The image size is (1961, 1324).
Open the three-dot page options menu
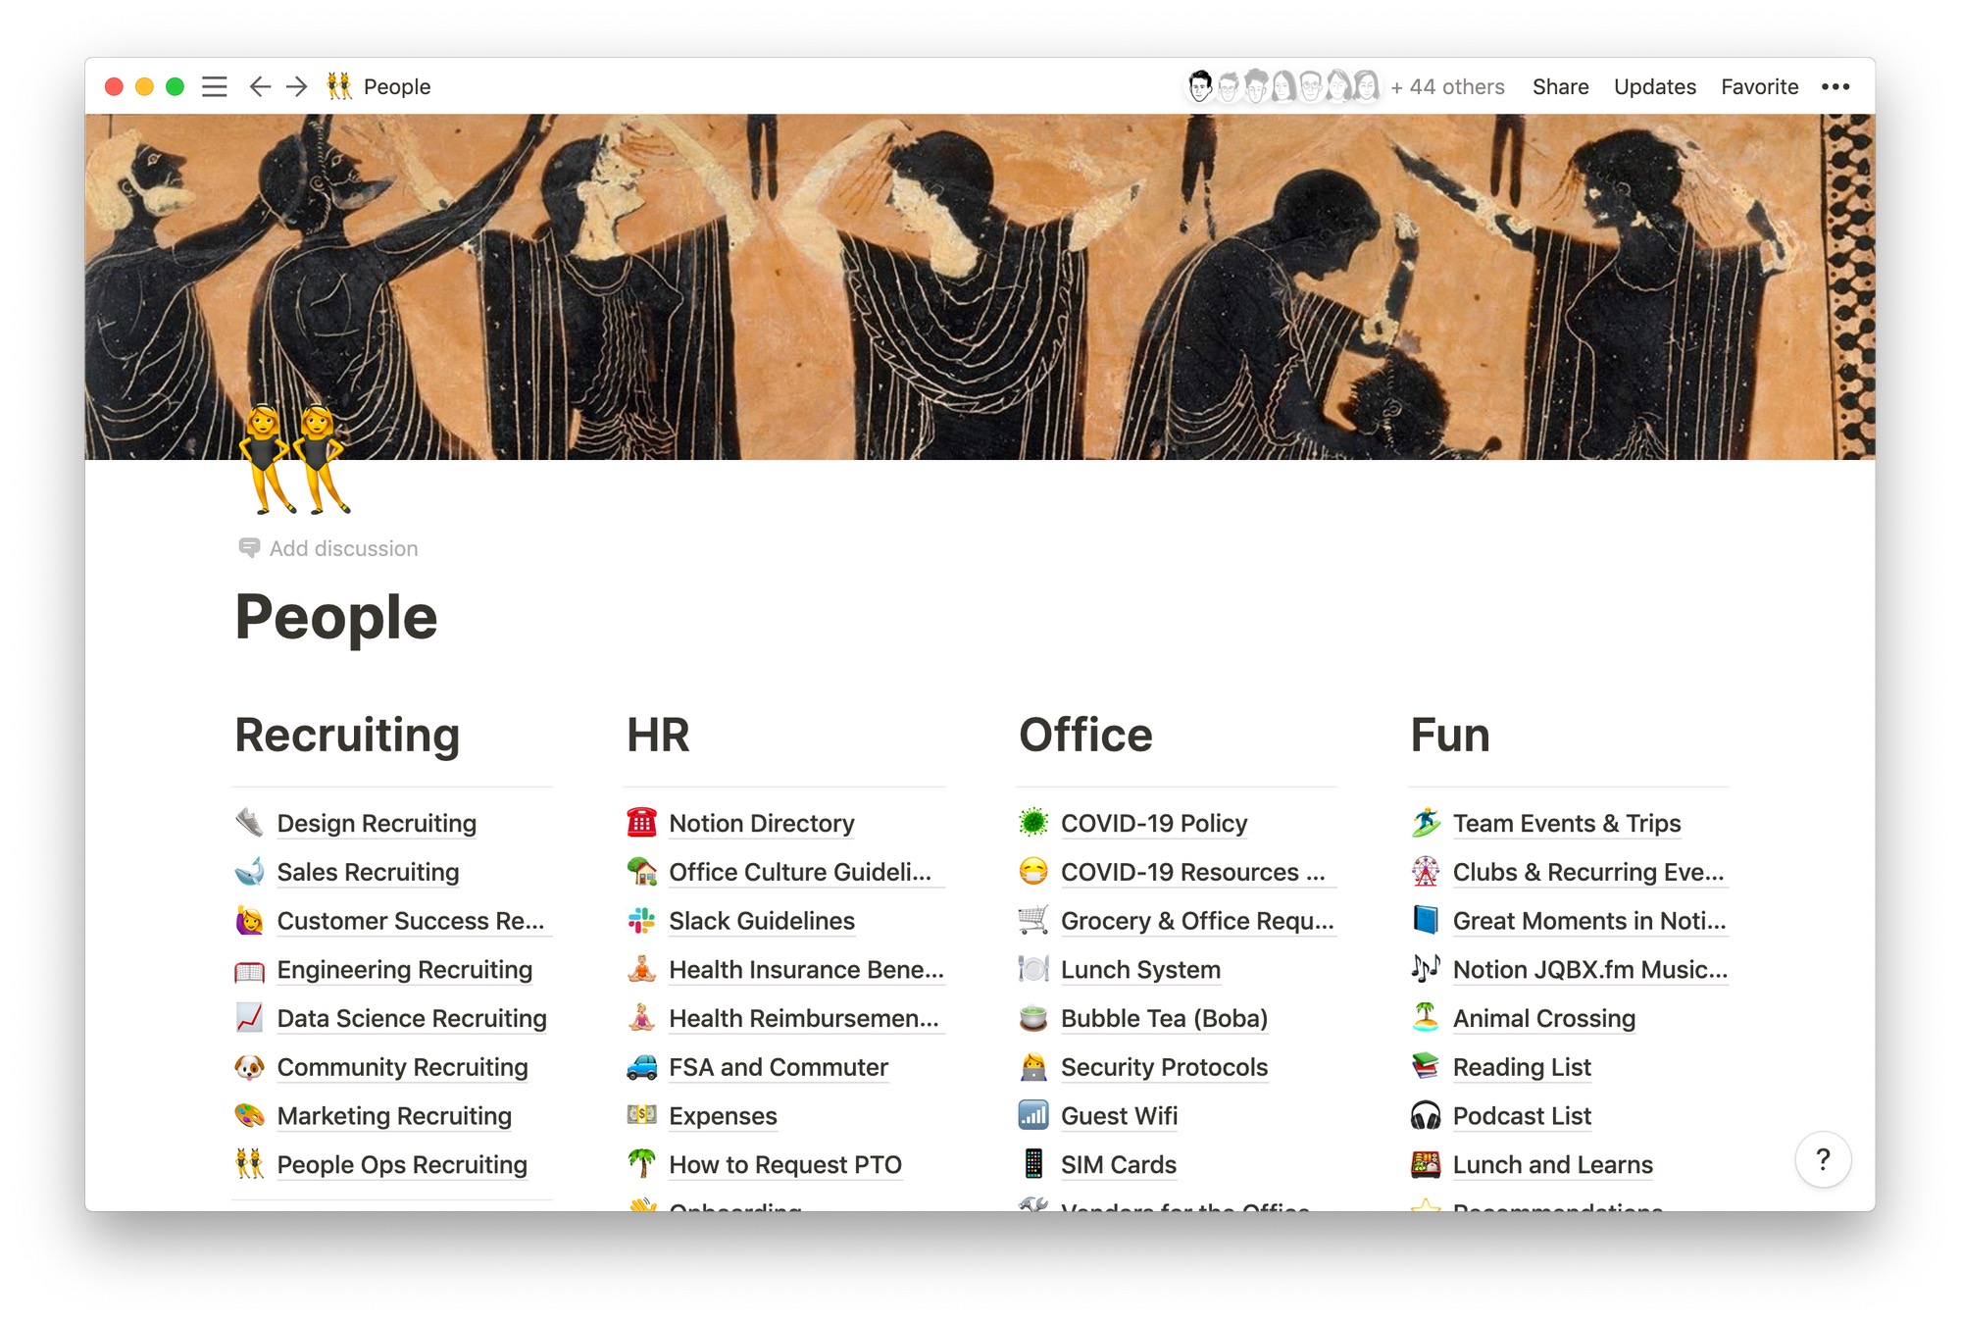click(1835, 86)
